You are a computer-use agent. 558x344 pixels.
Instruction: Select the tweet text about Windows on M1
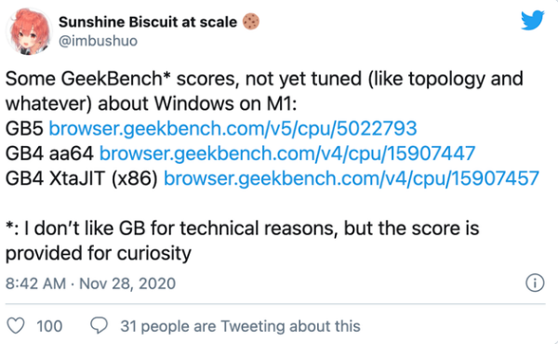[264, 91]
